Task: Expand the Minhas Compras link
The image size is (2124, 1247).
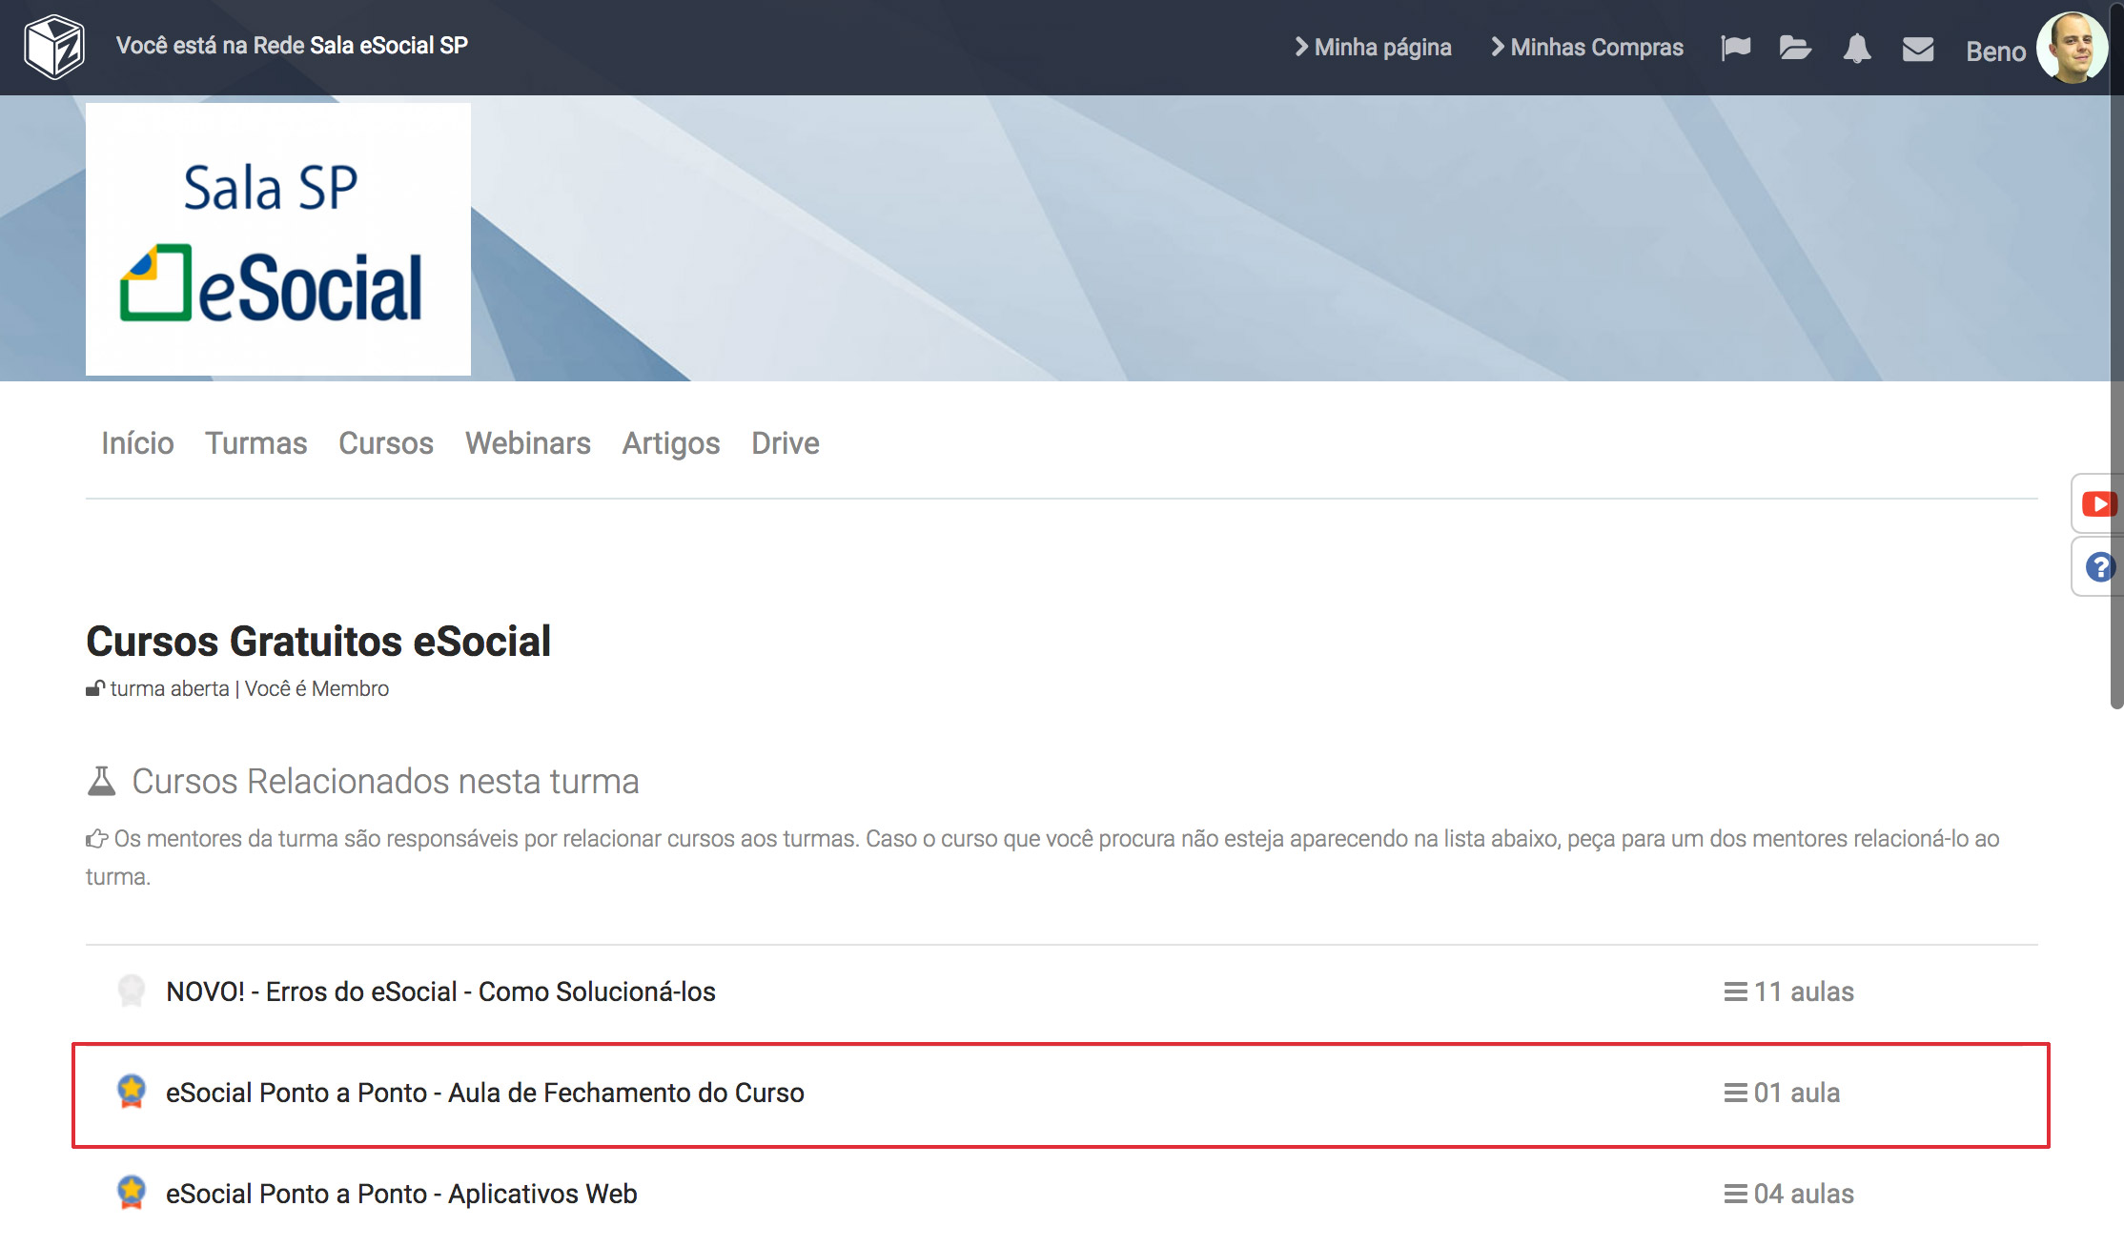Action: click(1587, 47)
